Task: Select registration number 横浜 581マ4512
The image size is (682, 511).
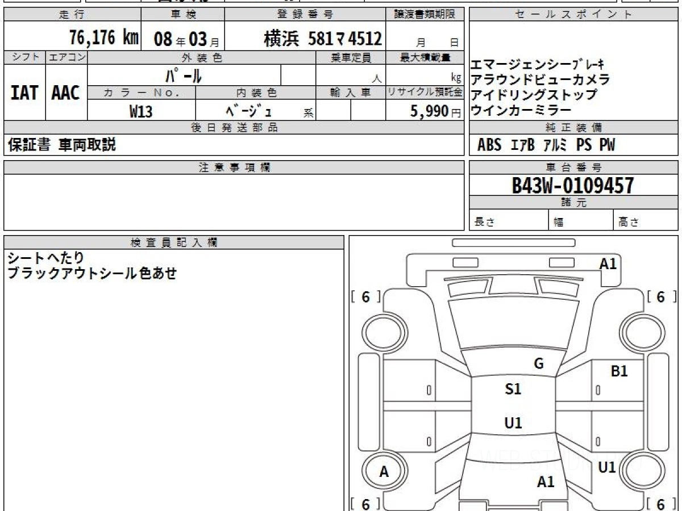Action: tap(323, 39)
